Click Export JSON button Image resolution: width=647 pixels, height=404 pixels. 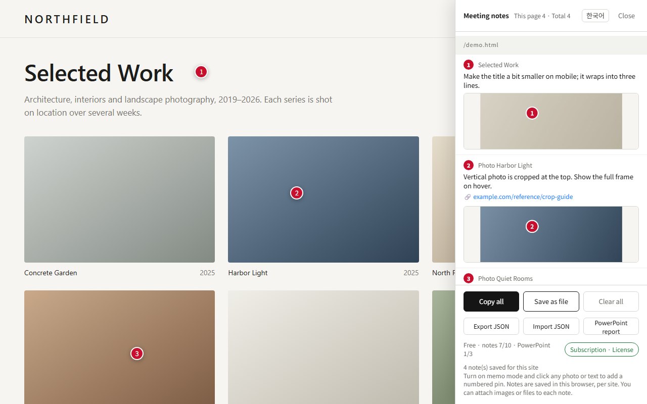click(491, 326)
